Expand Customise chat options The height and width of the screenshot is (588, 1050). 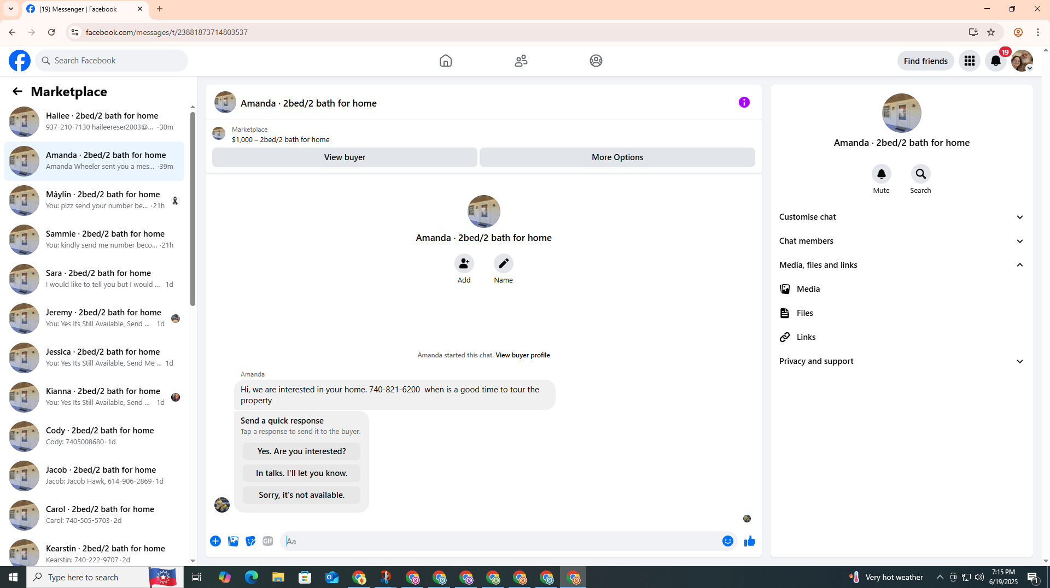point(902,217)
